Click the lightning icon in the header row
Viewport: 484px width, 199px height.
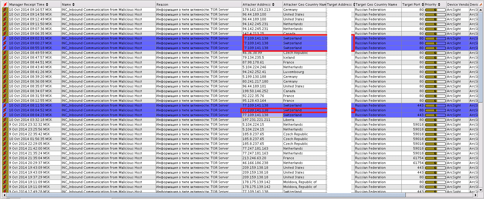coord(5,4)
